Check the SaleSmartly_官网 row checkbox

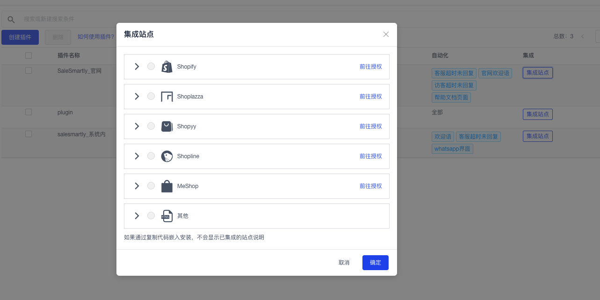click(x=29, y=70)
